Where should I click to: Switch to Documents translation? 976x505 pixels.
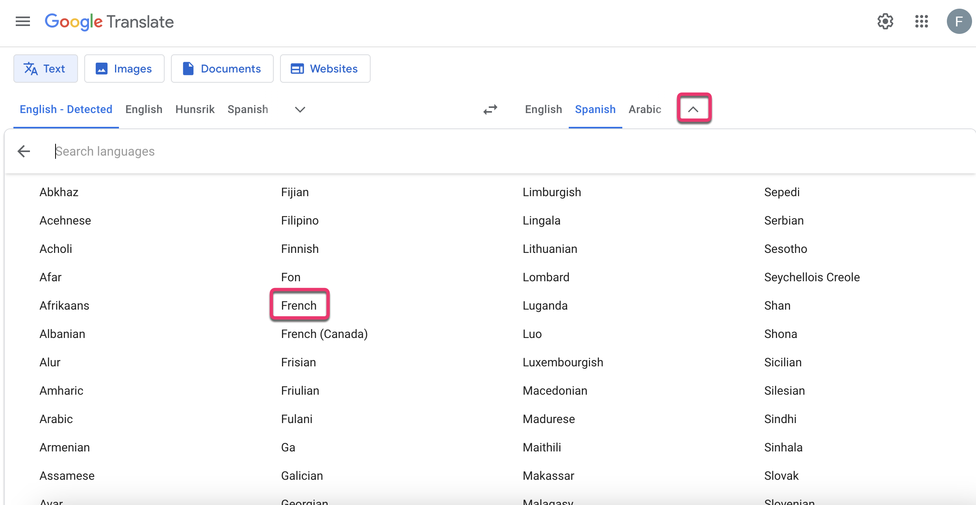tap(222, 69)
